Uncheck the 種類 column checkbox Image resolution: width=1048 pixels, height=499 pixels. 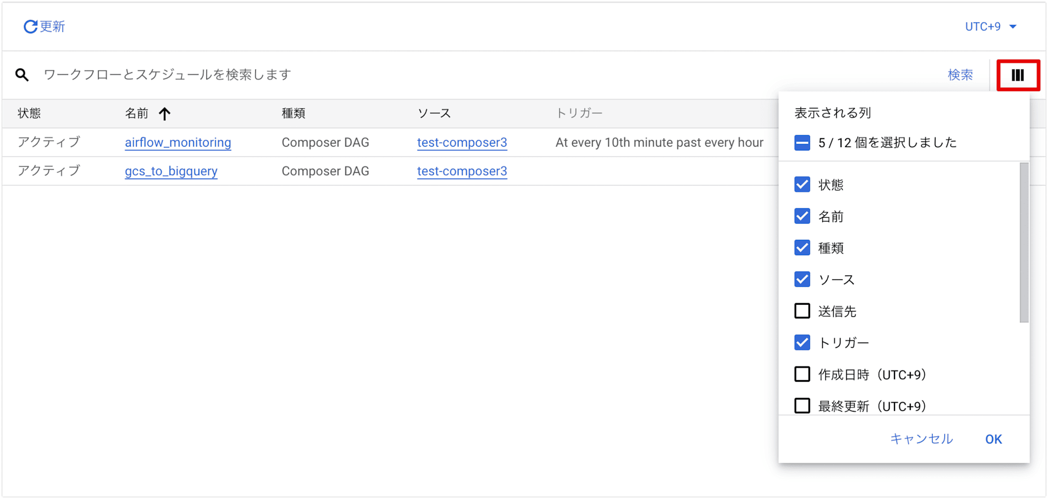pyautogui.click(x=802, y=248)
